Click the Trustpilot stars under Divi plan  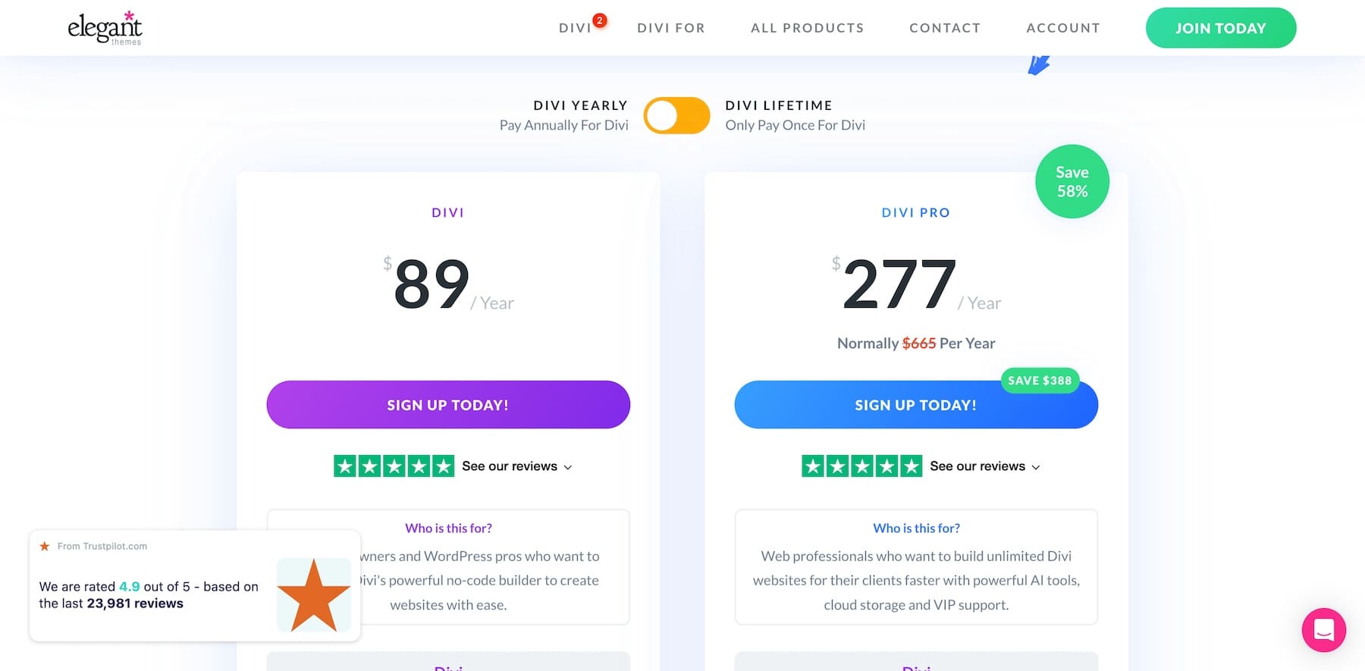click(x=393, y=466)
